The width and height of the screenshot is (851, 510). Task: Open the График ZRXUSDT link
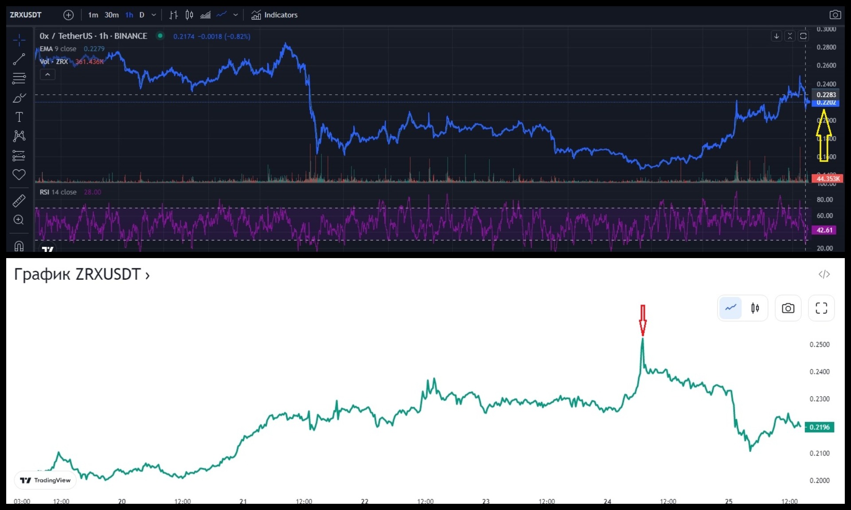pos(82,275)
